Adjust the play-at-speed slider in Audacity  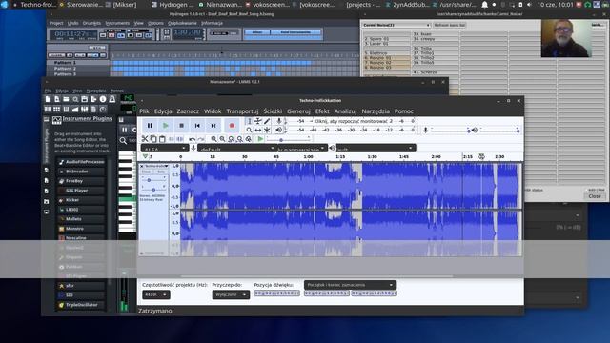point(288,140)
